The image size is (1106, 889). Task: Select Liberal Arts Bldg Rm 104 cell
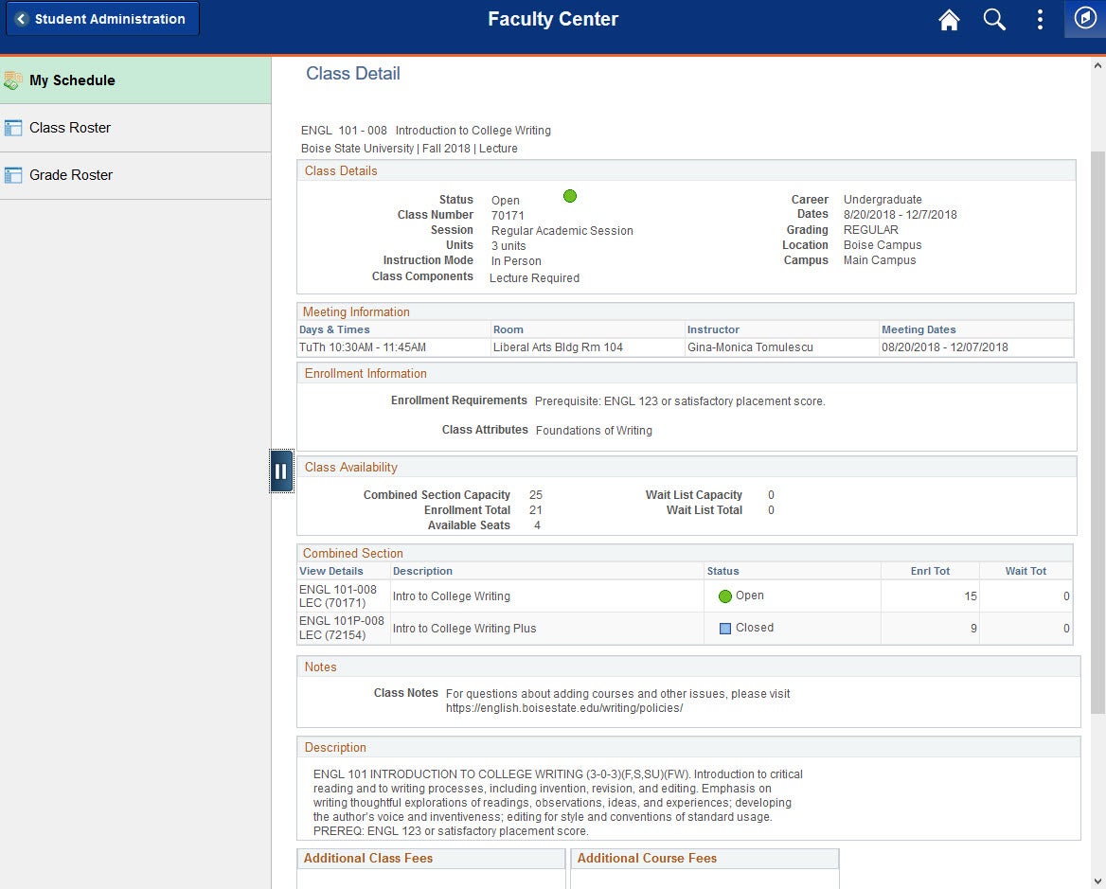click(558, 347)
